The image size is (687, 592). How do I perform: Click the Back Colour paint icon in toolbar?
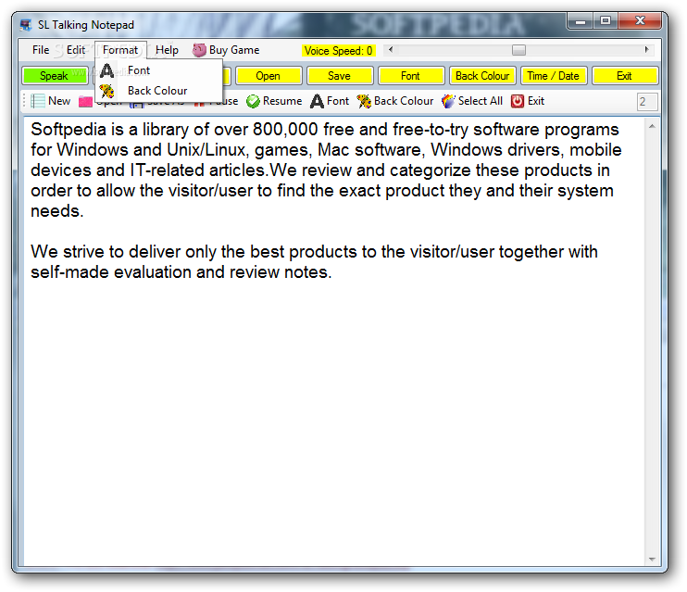point(364,101)
